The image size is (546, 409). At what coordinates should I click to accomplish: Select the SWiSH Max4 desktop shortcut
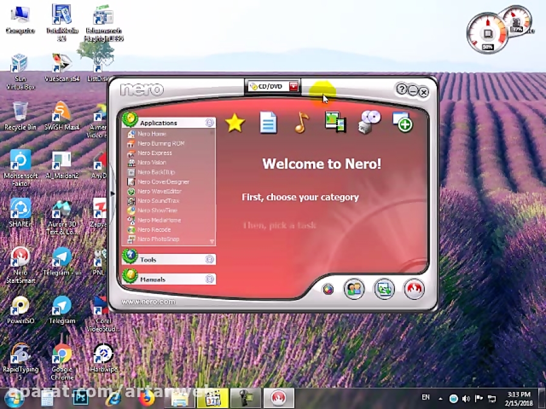click(62, 116)
